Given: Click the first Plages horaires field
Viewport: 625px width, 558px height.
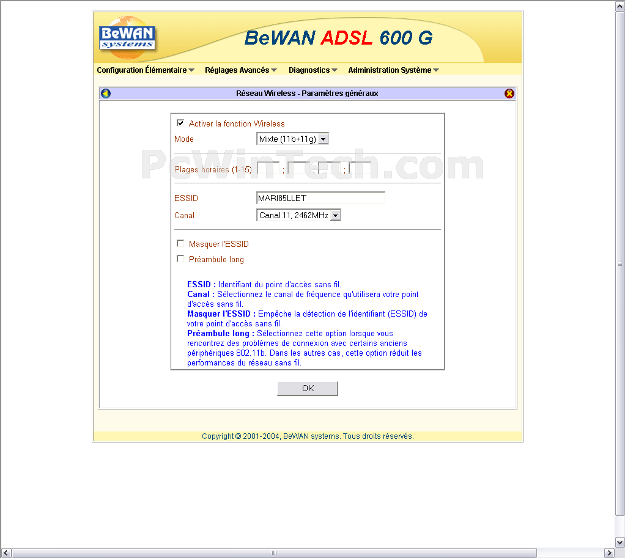Looking at the screenshot, I should [x=268, y=169].
